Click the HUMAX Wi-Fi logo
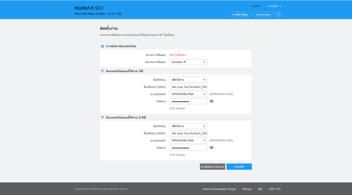The height and width of the screenshot is (195, 352). [89, 8]
